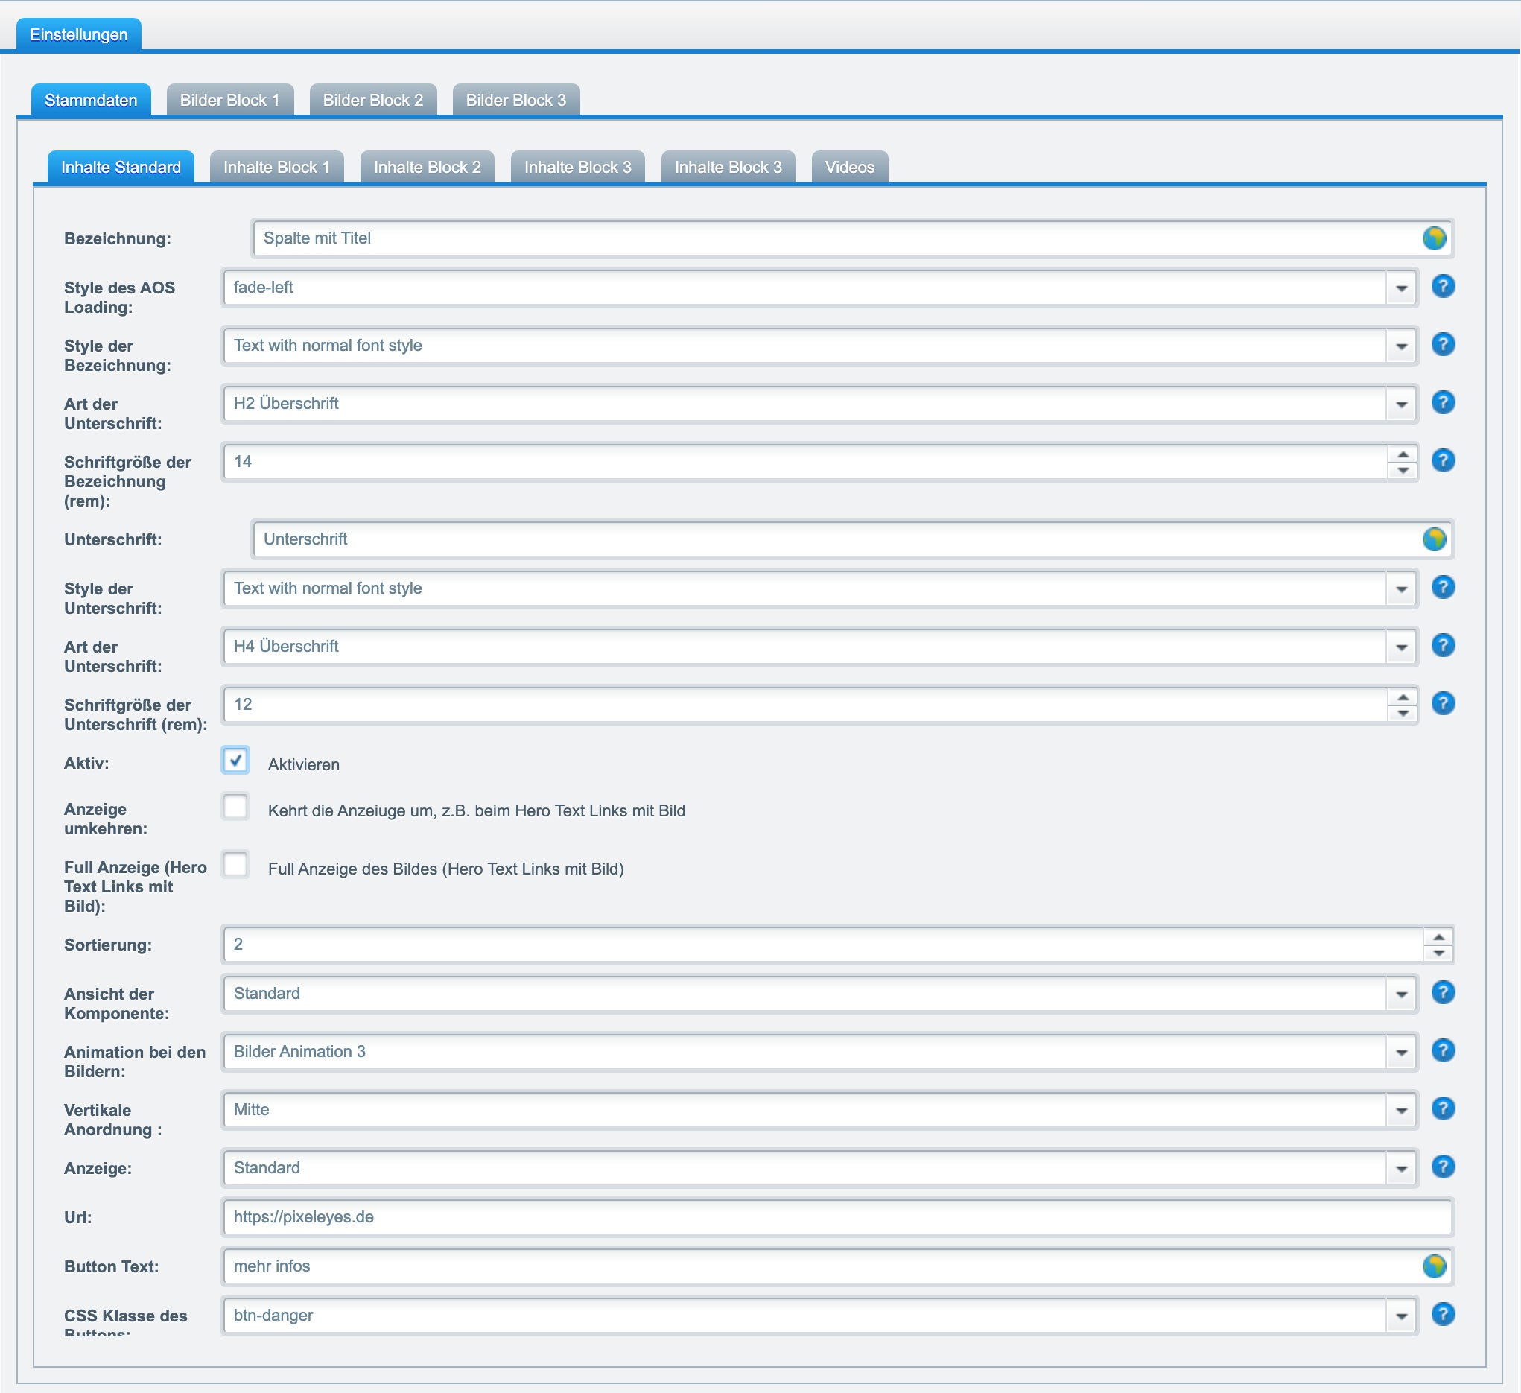This screenshot has height=1393, width=1521.
Task: Click the Schriftgröße der Bezeichnung field showing 14
Action: coord(805,462)
